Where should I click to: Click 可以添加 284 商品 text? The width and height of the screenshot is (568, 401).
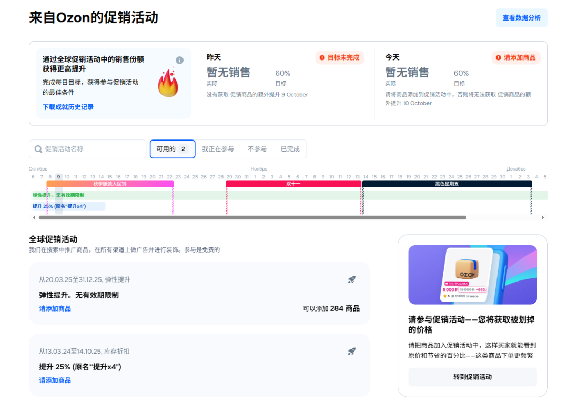pyautogui.click(x=331, y=308)
